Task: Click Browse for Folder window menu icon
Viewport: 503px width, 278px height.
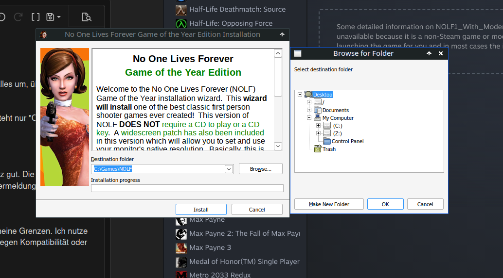Action: pyautogui.click(x=298, y=53)
